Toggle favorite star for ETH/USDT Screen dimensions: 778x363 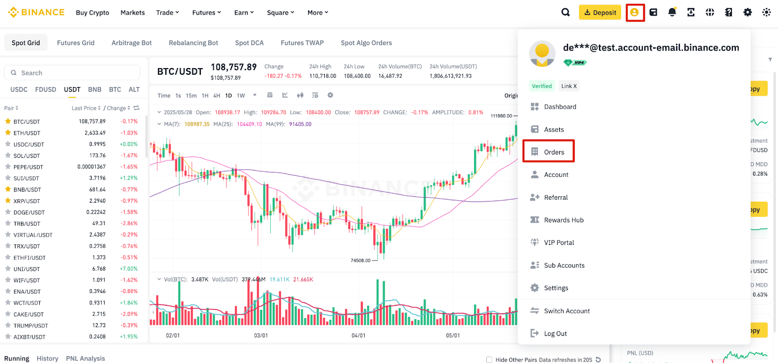coord(8,133)
